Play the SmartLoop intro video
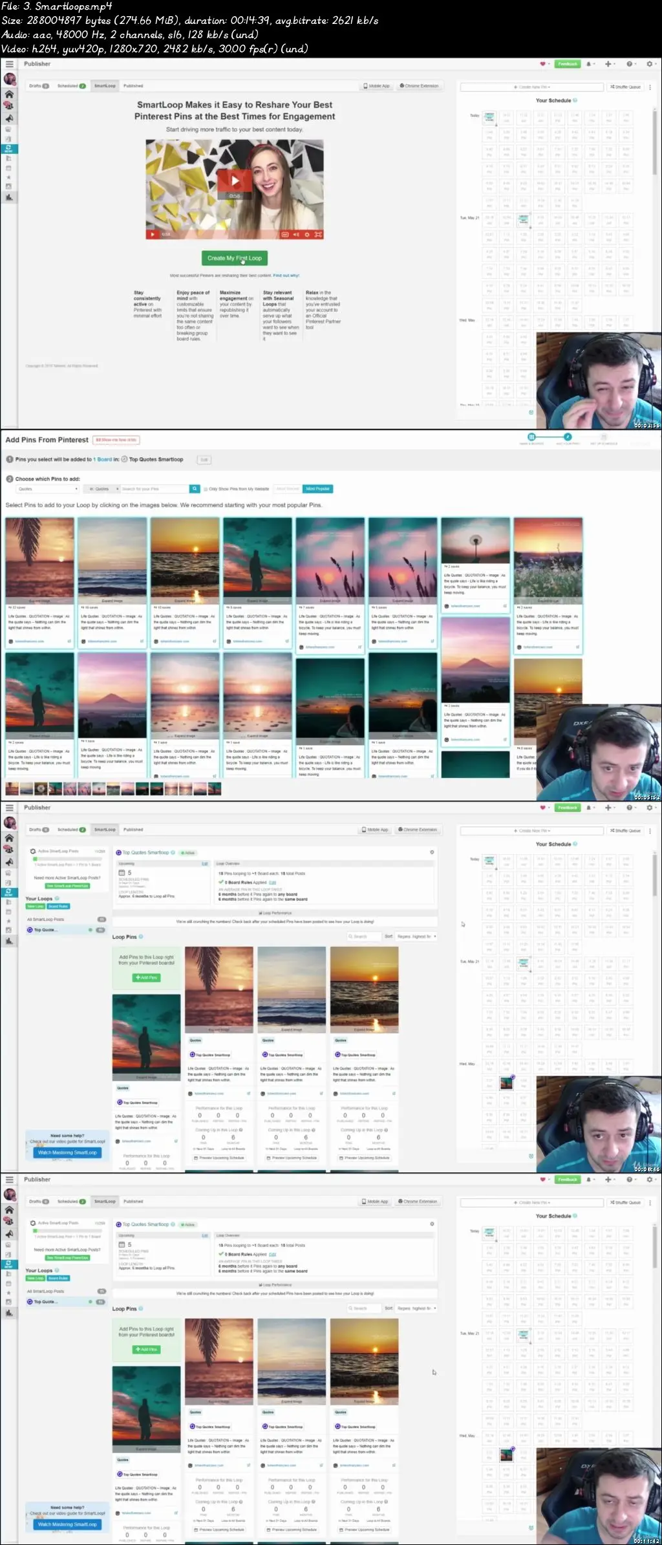 [235, 181]
